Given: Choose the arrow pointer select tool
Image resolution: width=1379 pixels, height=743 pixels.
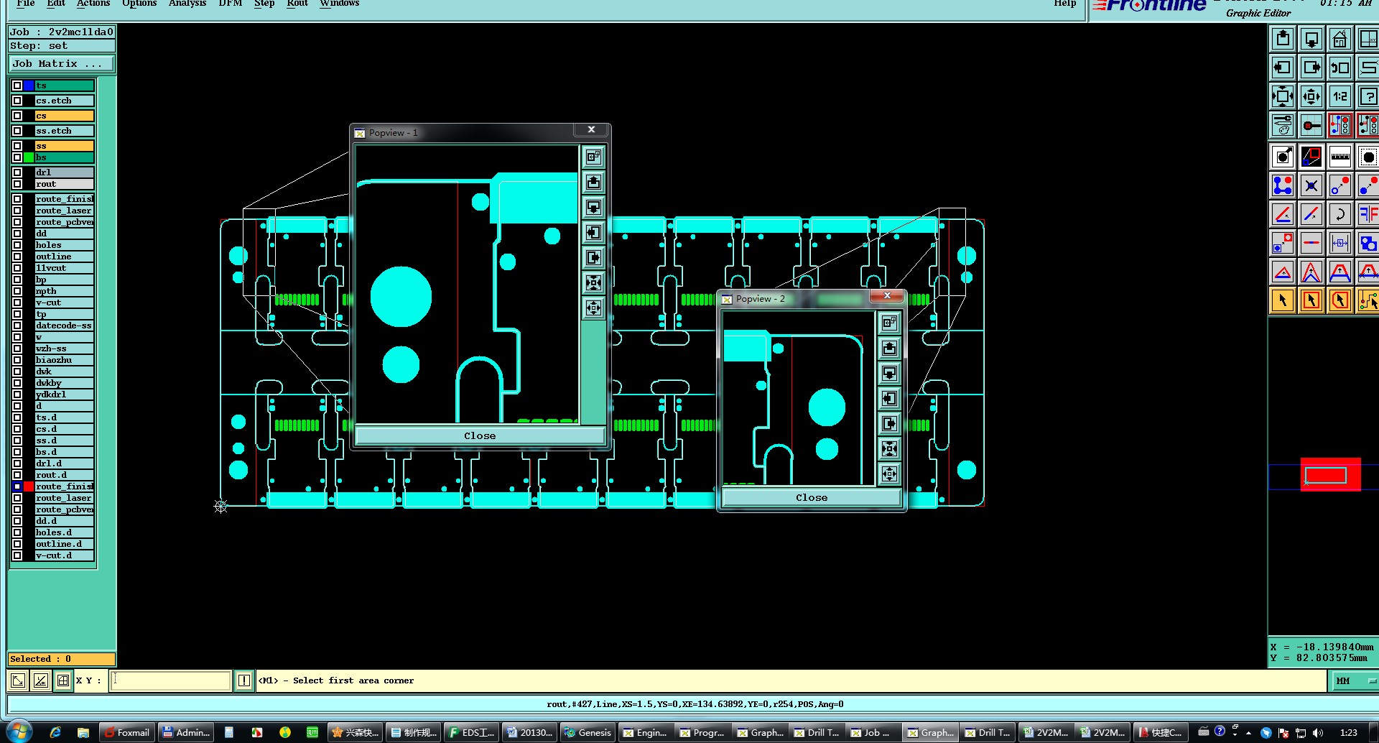Looking at the screenshot, I should click(1283, 300).
